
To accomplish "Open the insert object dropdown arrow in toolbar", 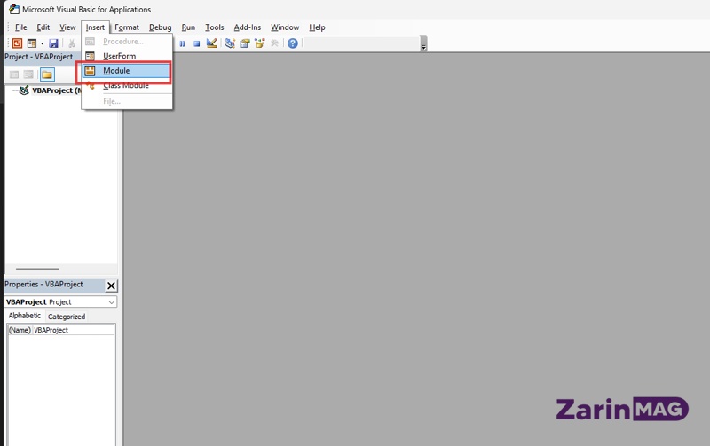I will [42, 43].
